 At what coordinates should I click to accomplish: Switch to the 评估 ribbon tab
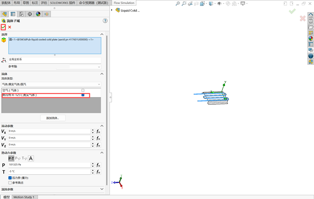[44, 3]
